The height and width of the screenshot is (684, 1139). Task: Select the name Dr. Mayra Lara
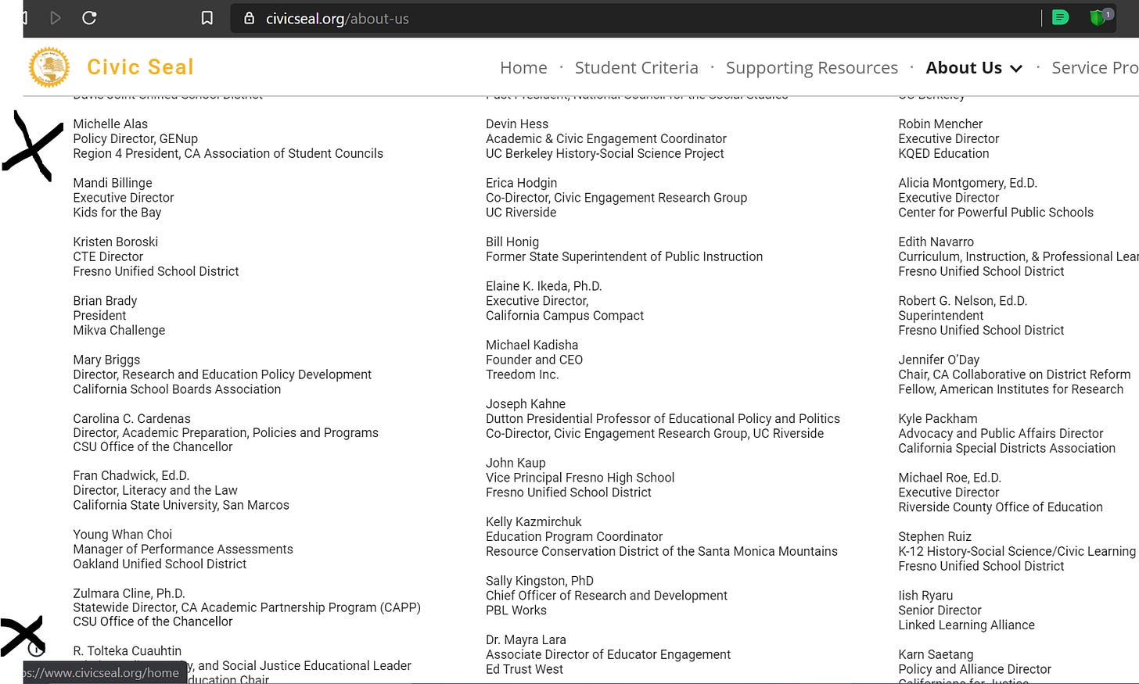(x=526, y=639)
